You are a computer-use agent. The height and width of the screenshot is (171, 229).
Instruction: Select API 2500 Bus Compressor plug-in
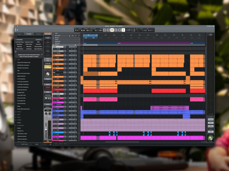pyautogui.click(x=23, y=65)
